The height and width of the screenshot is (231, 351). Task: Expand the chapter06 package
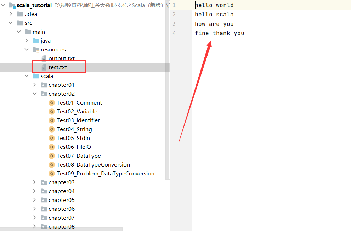coord(34,209)
